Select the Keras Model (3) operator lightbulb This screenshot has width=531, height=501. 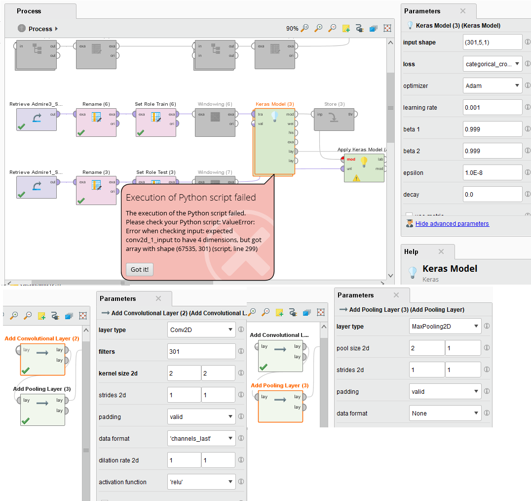click(x=275, y=116)
